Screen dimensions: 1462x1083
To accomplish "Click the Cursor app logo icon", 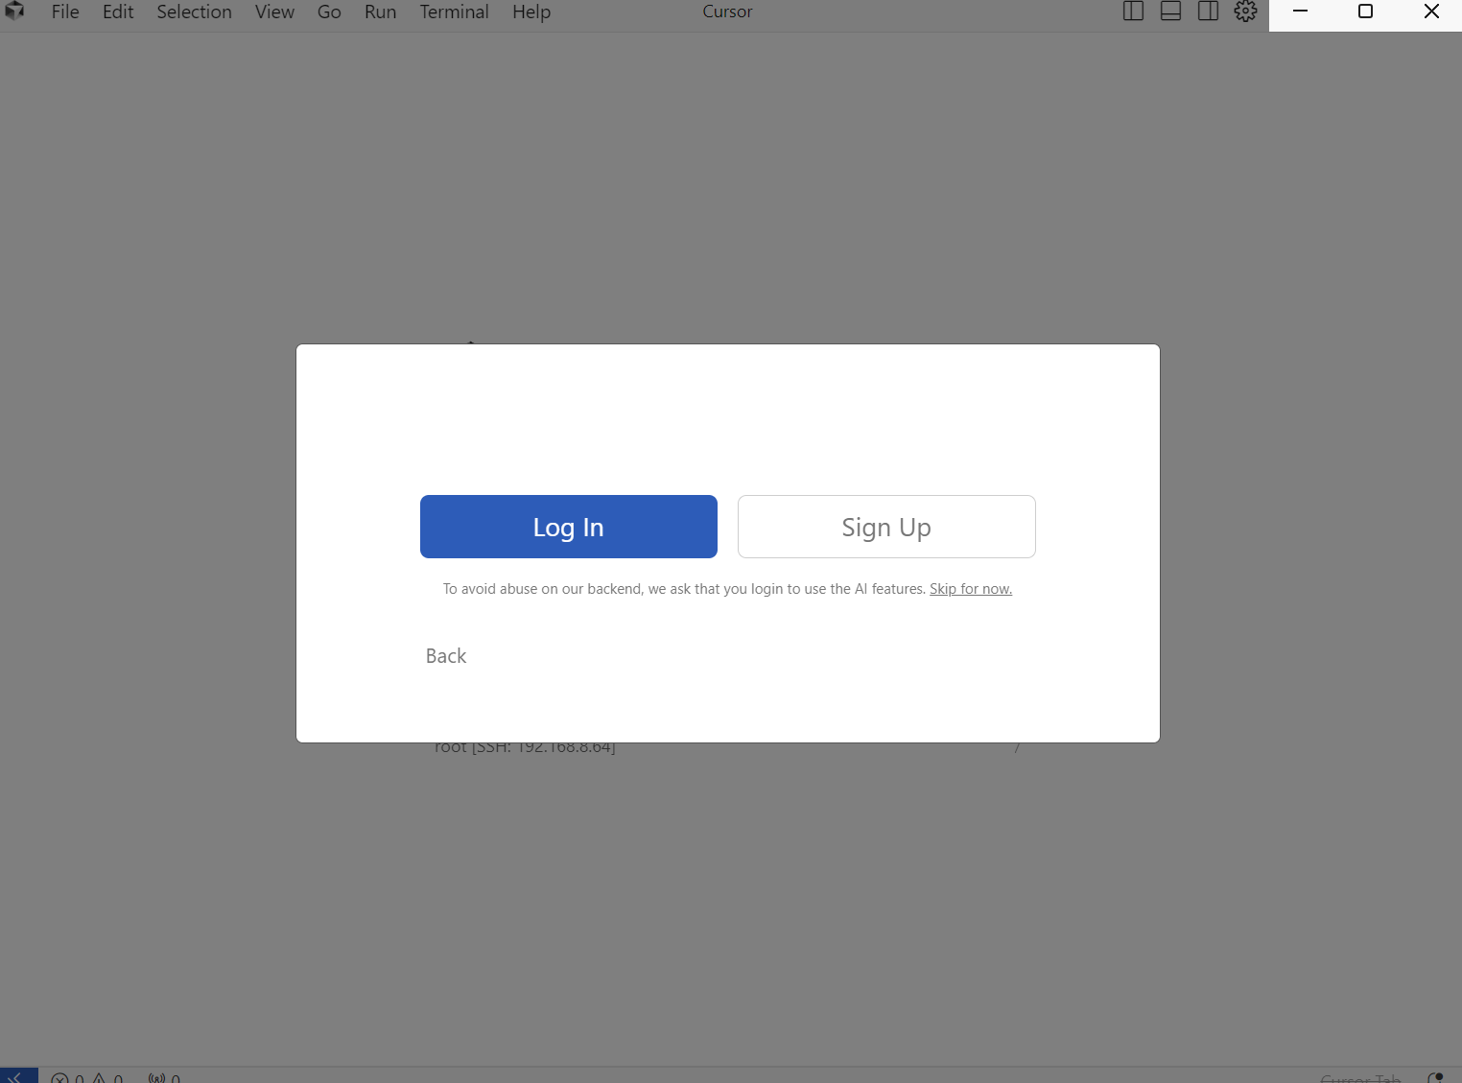I will tap(14, 12).
